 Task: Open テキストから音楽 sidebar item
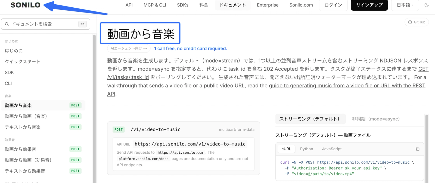(43, 127)
